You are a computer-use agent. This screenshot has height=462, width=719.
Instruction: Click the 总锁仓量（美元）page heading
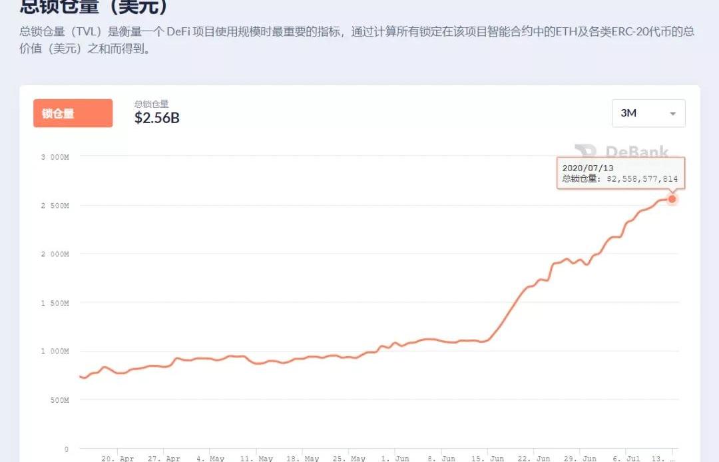pos(93,7)
